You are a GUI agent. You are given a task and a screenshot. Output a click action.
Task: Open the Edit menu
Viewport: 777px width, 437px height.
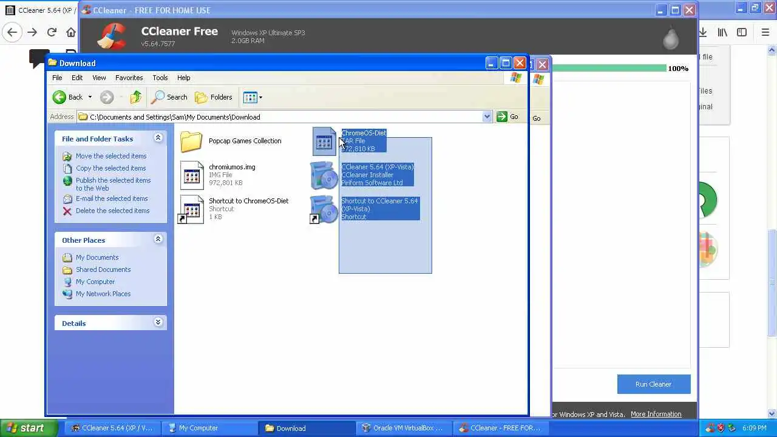77,78
